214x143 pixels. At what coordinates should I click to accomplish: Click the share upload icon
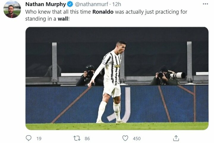176,138
